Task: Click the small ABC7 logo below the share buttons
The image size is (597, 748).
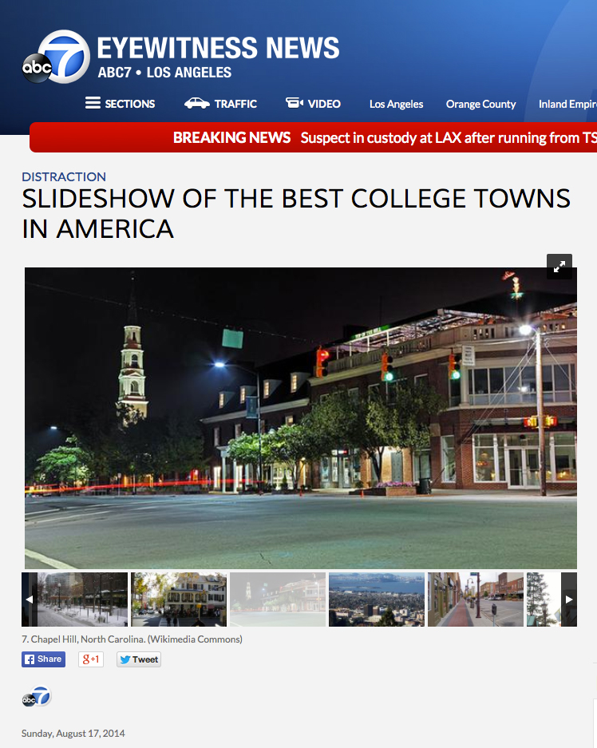Action: tap(36, 697)
